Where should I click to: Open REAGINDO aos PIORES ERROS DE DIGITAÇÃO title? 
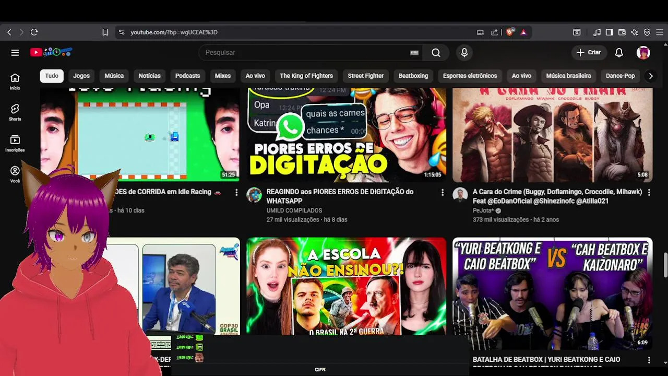[x=340, y=196]
